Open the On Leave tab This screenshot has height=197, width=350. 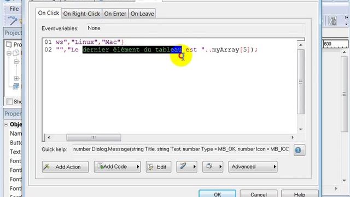pos(142,14)
